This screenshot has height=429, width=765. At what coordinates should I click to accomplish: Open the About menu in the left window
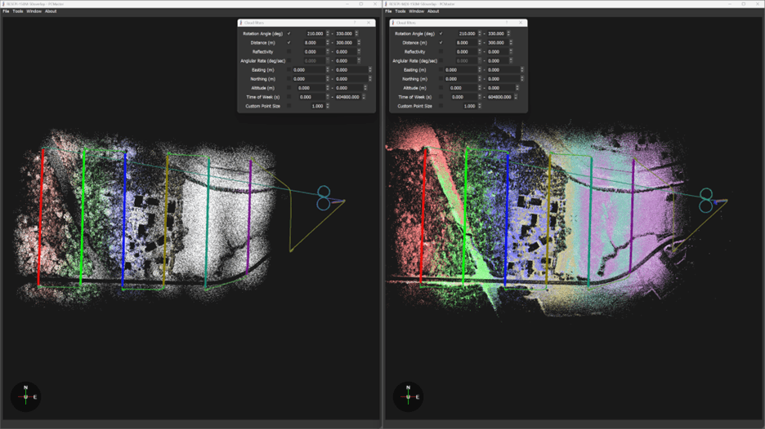51,11
